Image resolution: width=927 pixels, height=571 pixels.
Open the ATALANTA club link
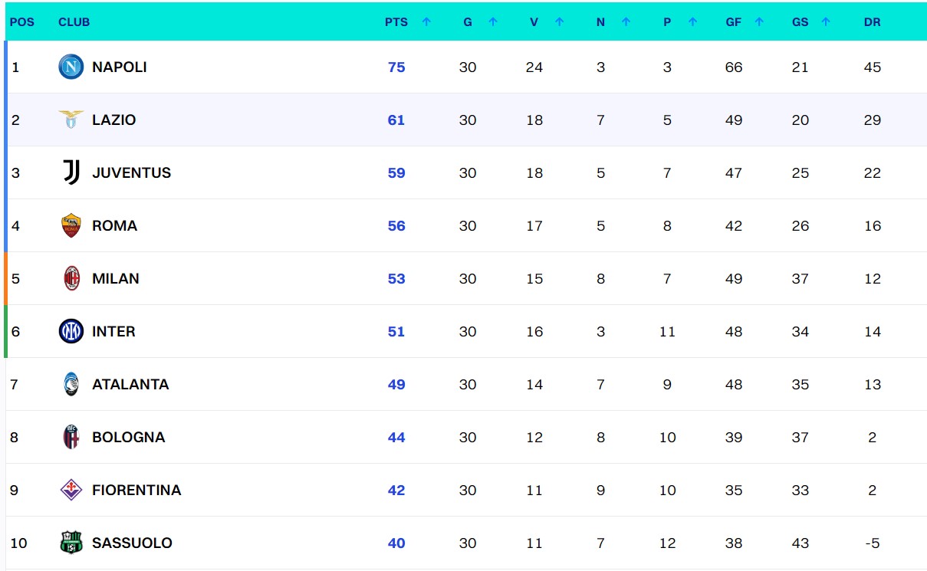pyautogui.click(x=130, y=384)
